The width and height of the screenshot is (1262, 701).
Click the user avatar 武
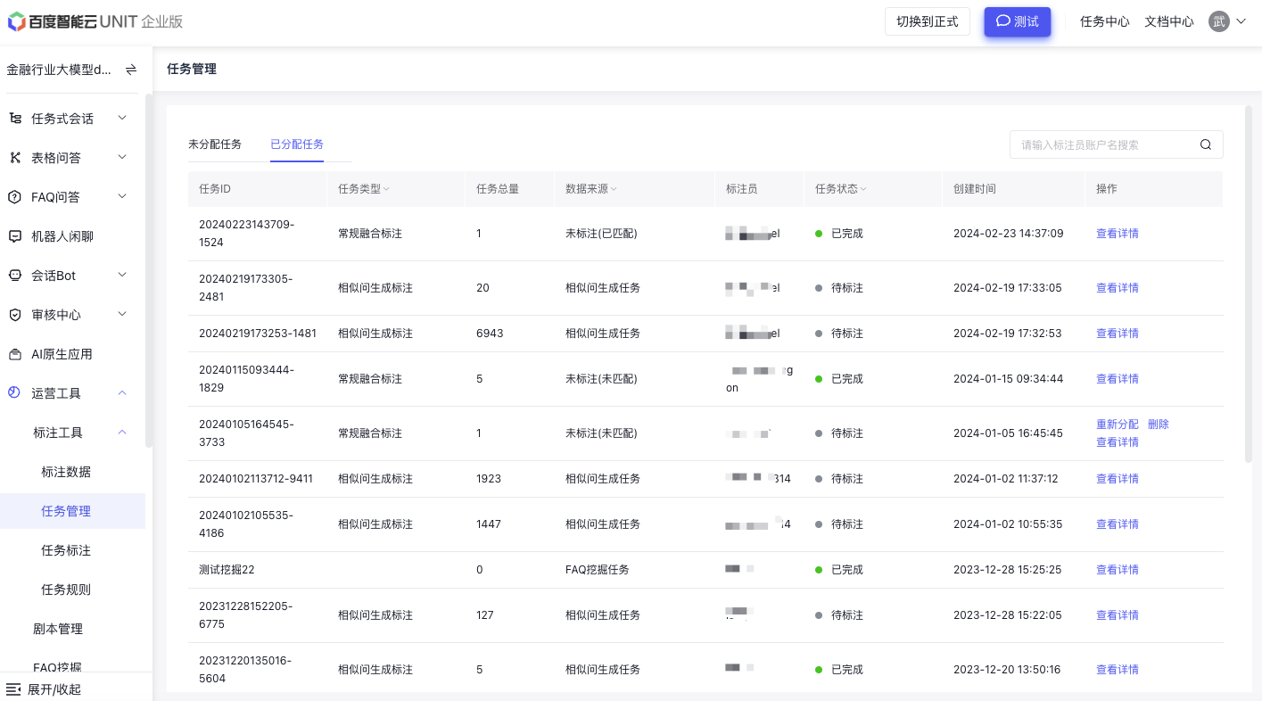point(1219,21)
